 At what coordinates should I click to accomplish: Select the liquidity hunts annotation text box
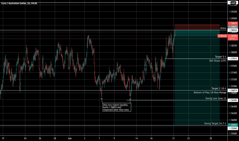pos(117,107)
